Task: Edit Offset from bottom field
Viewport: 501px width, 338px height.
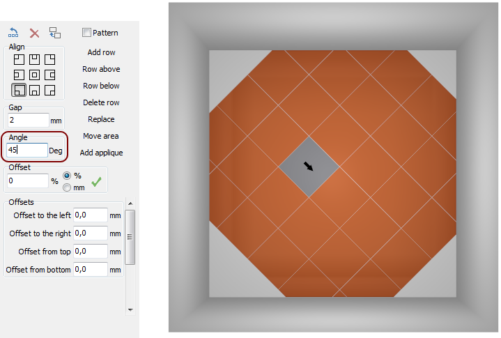Action: pyautogui.click(x=91, y=270)
